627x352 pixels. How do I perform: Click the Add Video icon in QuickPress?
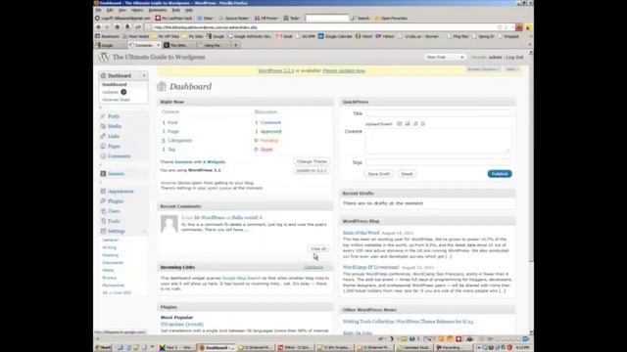click(x=408, y=124)
